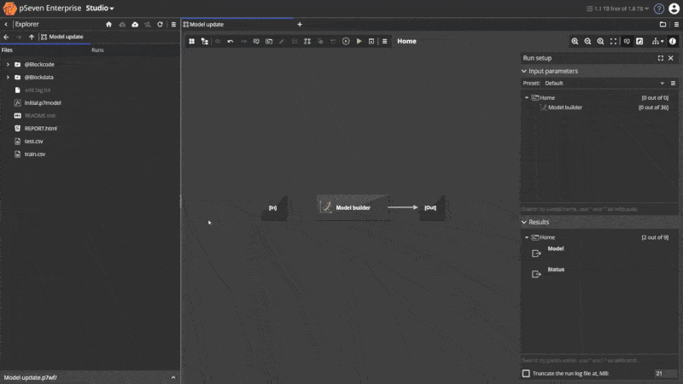Expand the Model update.p7wf path bar
Screen dimensions: 683x384
coord(173,377)
